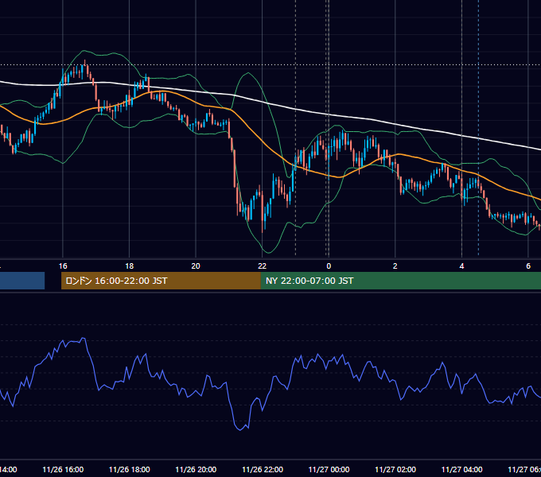The image size is (541, 477).
Task: Select the 18 hour axis label
Action: tap(130, 266)
